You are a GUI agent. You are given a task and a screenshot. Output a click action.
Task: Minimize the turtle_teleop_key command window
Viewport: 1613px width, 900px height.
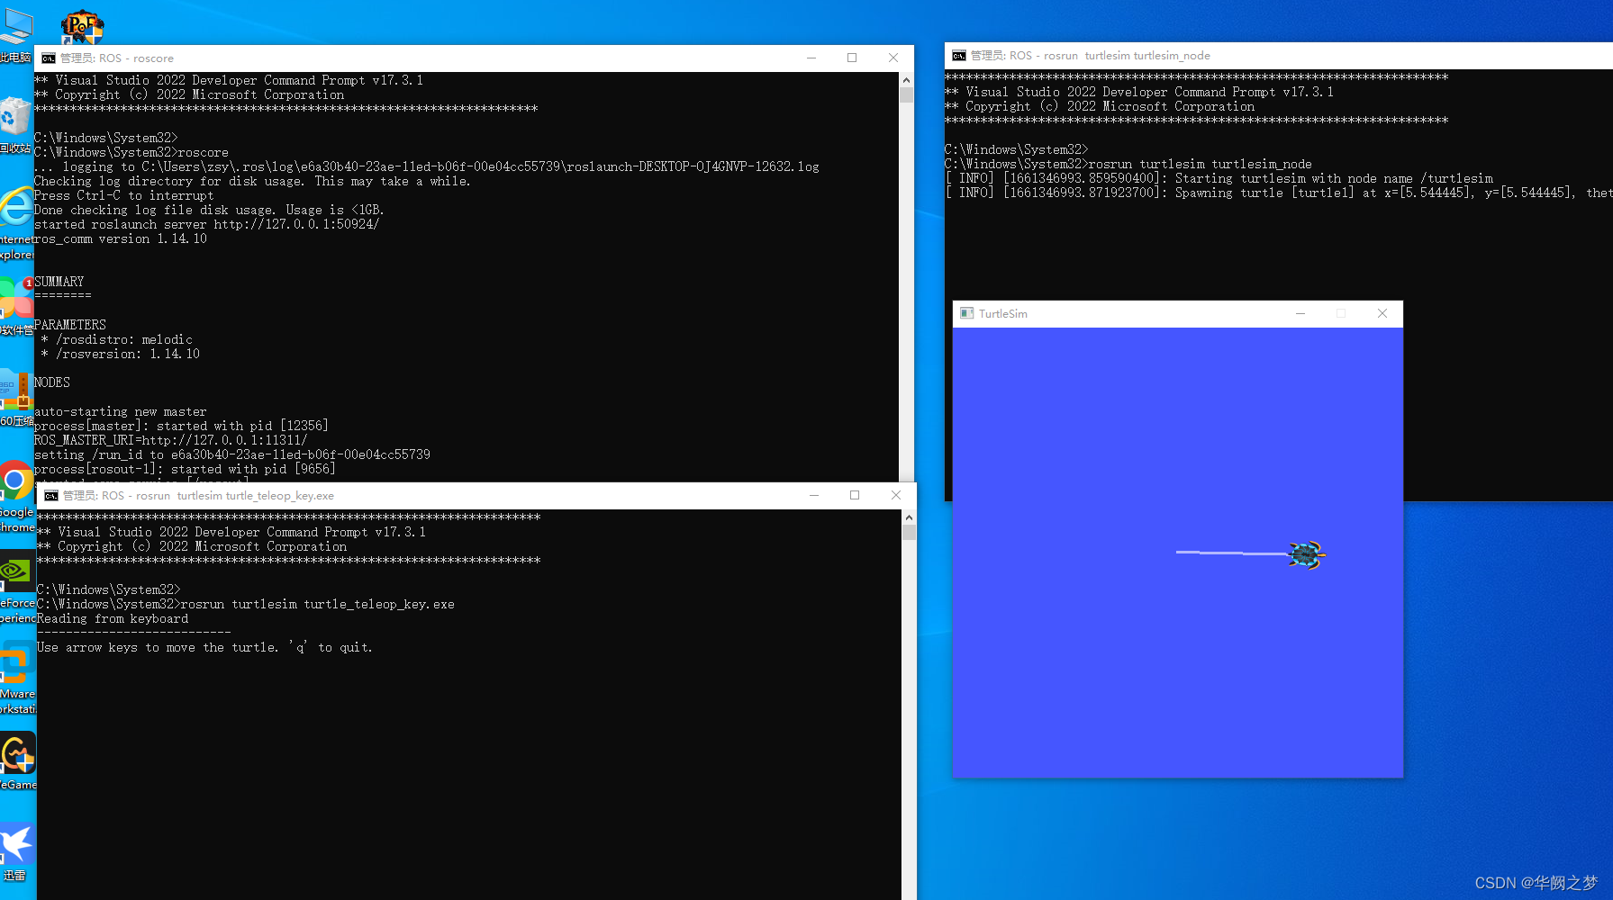814,496
